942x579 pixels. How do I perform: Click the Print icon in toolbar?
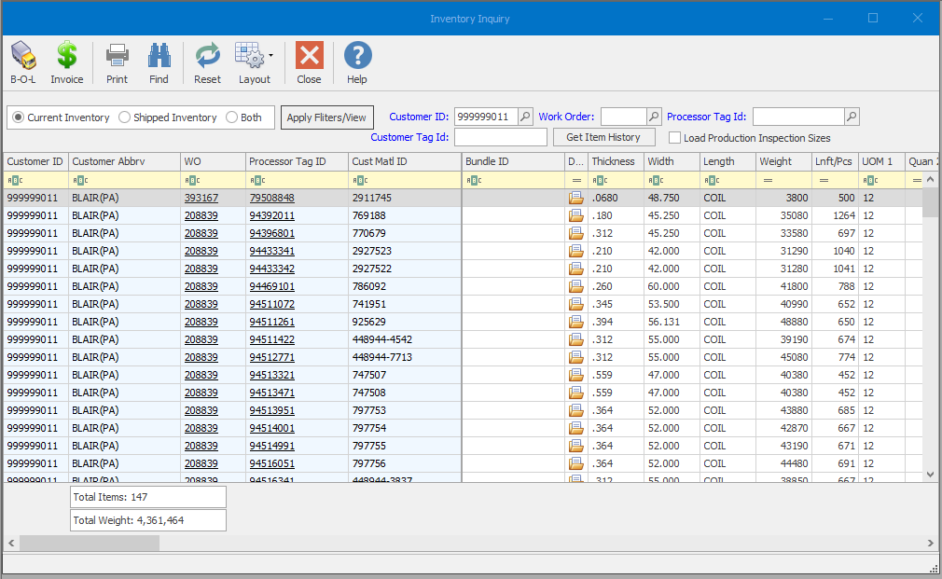click(117, 57)
